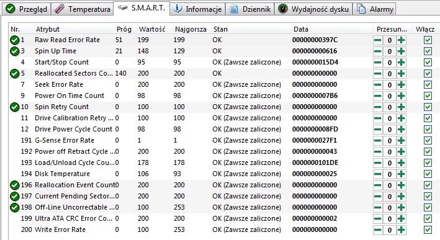Uncheck the enable box for Start/Stop Count
The width and height of the screenshot is (440, 240).
(x=428, y=62)
